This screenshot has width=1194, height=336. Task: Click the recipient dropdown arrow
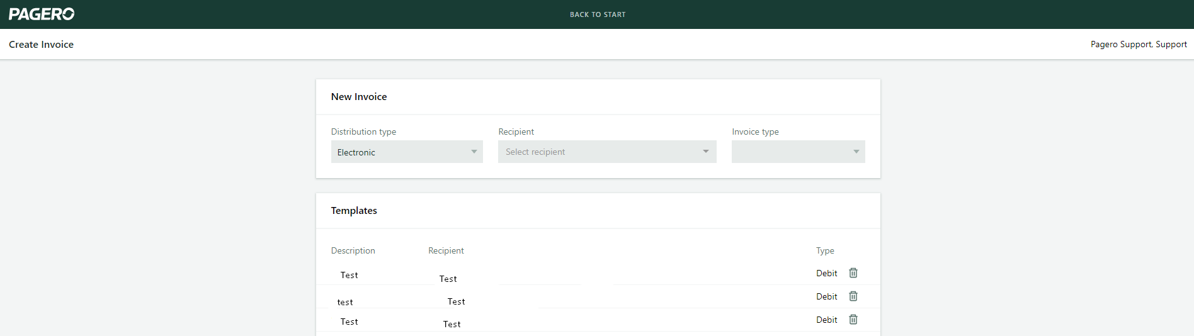tap(706, 152)
